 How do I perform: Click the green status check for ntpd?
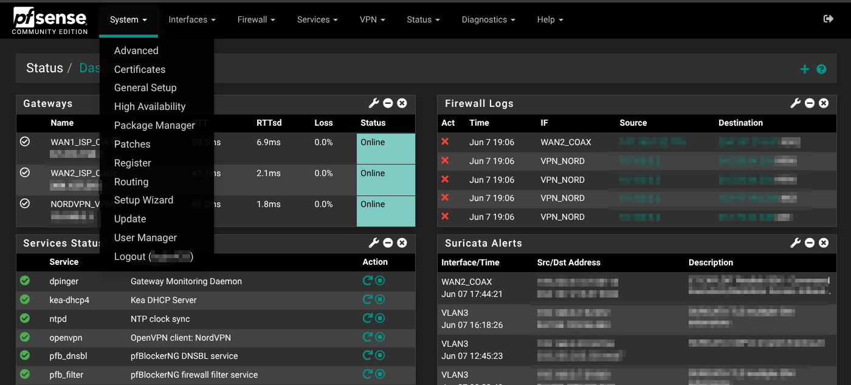pyautogui.click(x=25, y=318)
